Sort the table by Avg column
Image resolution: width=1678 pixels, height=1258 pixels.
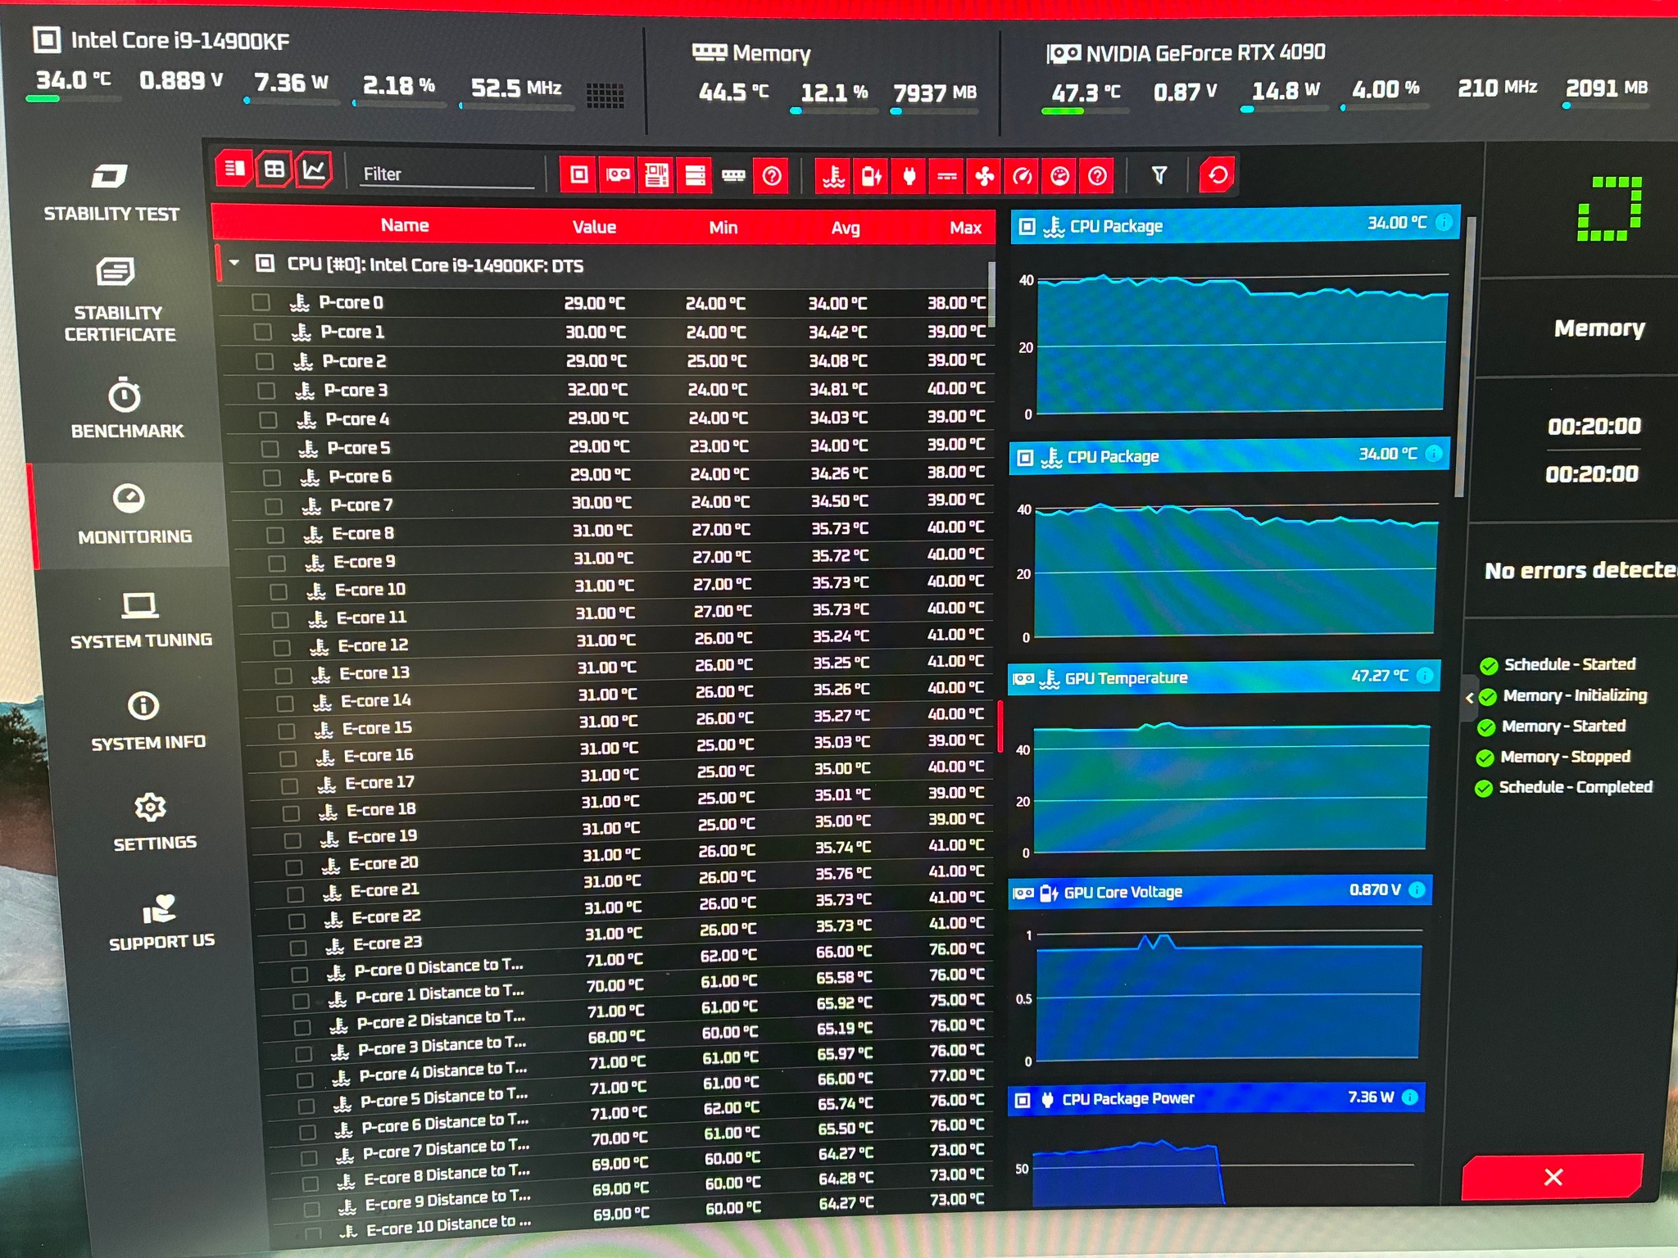(x=846, y=228)
